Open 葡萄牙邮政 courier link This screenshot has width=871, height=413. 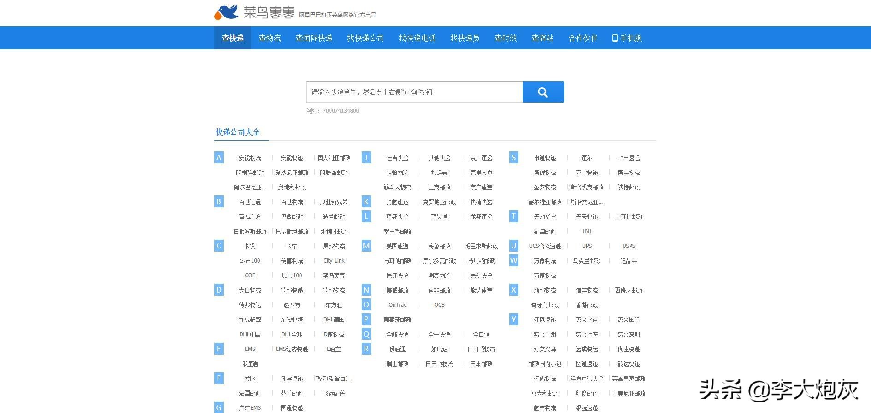pos(397,320)
